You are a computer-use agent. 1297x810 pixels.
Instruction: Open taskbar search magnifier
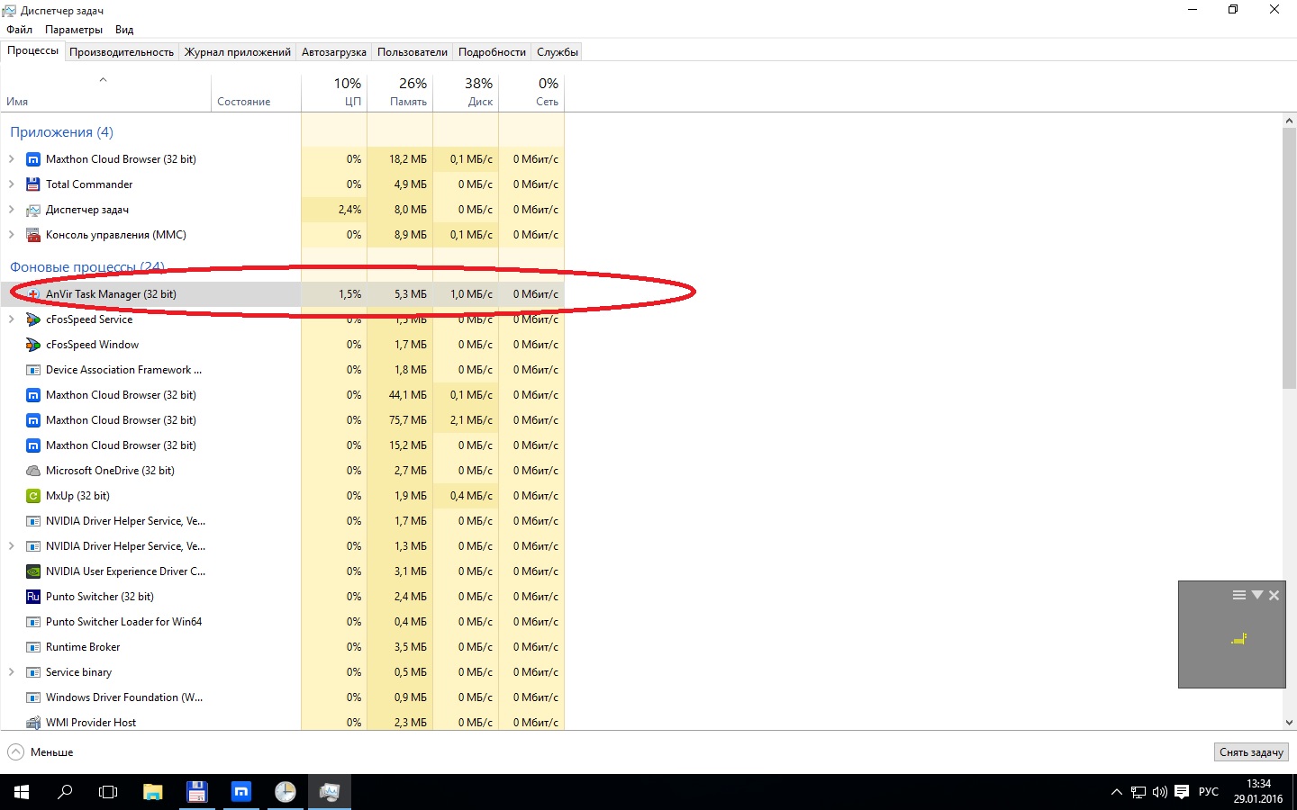(65, 792)
